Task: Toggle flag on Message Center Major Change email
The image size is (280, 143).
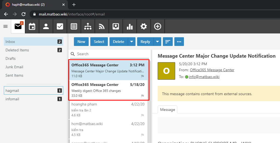Action: tap(142, 76)
